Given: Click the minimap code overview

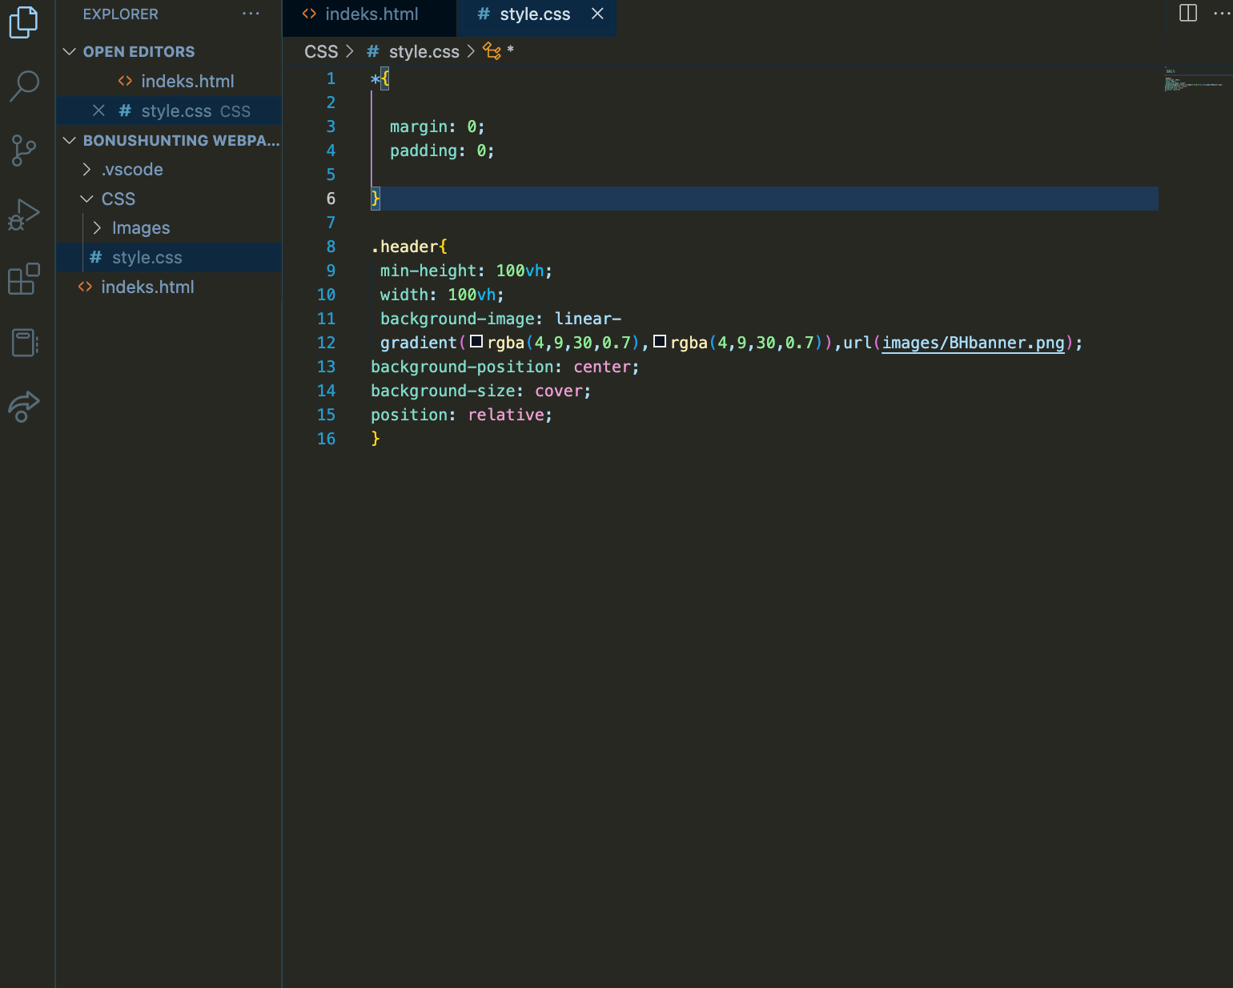Looking at the screenshot, I should click(x=1195, y=80).
